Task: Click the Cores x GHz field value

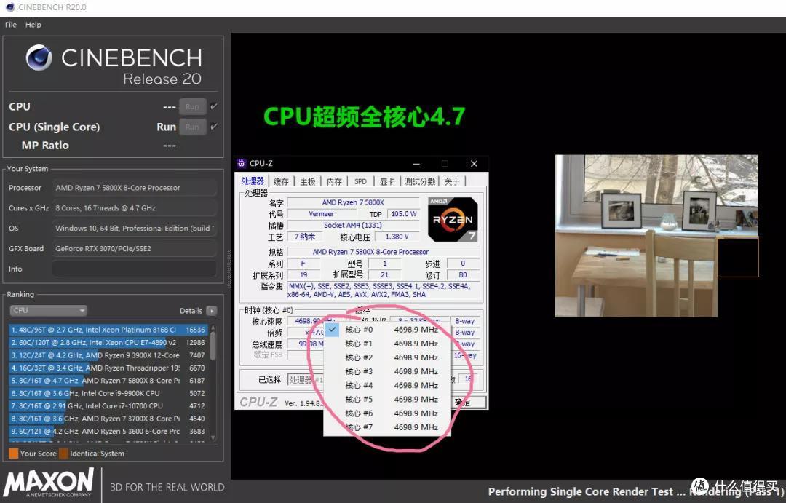Action: tap(135, 207)
